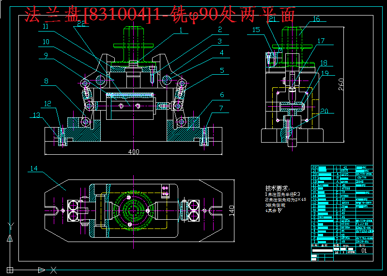
Task: Click the 备注 column header in parts list
Action: 362,245
